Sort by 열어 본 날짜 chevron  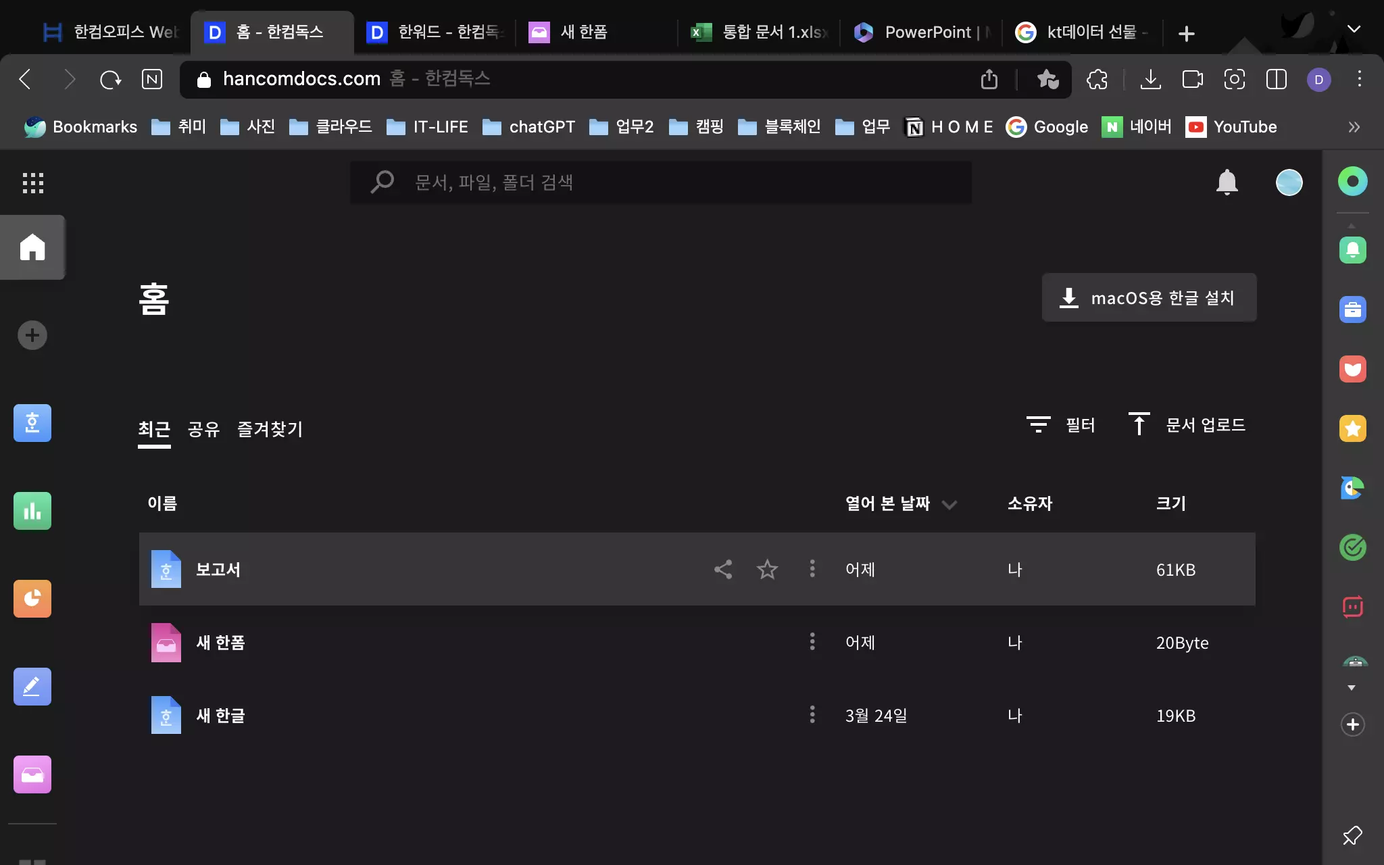pyautogui.click(x=949, y=504)
